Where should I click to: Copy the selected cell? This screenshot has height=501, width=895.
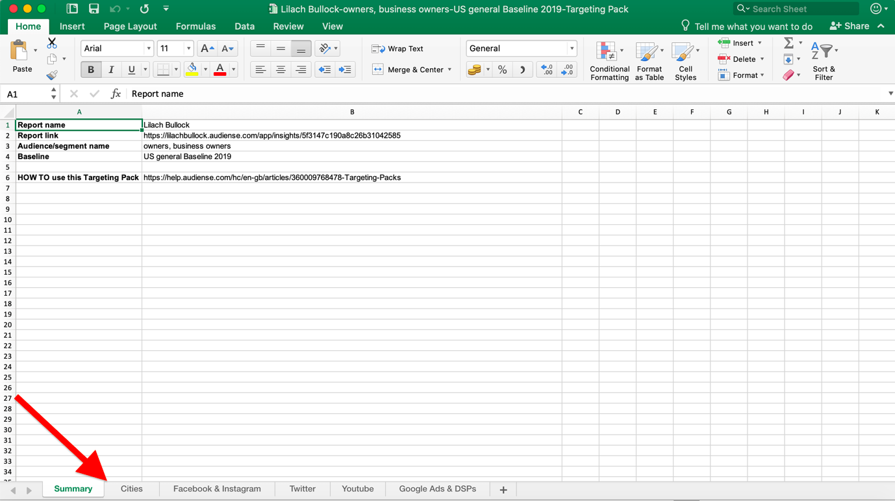click(52, 59)
